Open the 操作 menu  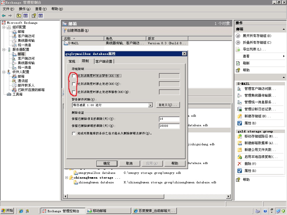coord(25,9)
